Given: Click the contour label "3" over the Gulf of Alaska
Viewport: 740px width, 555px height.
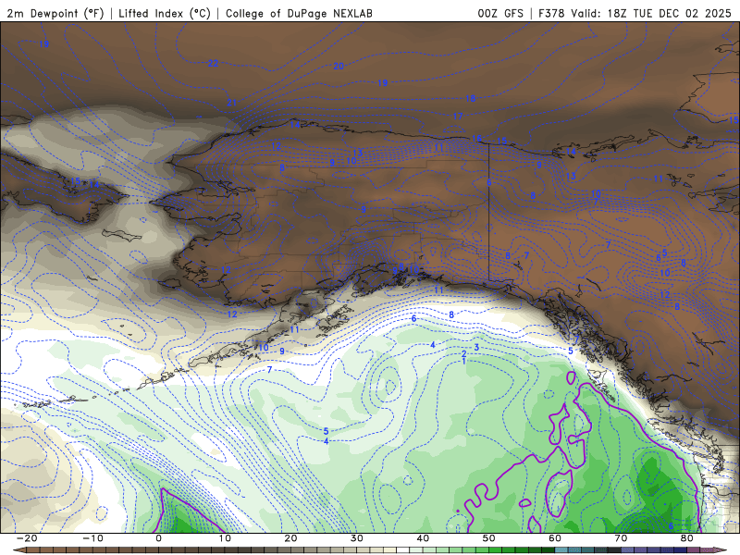Looking at the screenshot, I should (476, 348).
